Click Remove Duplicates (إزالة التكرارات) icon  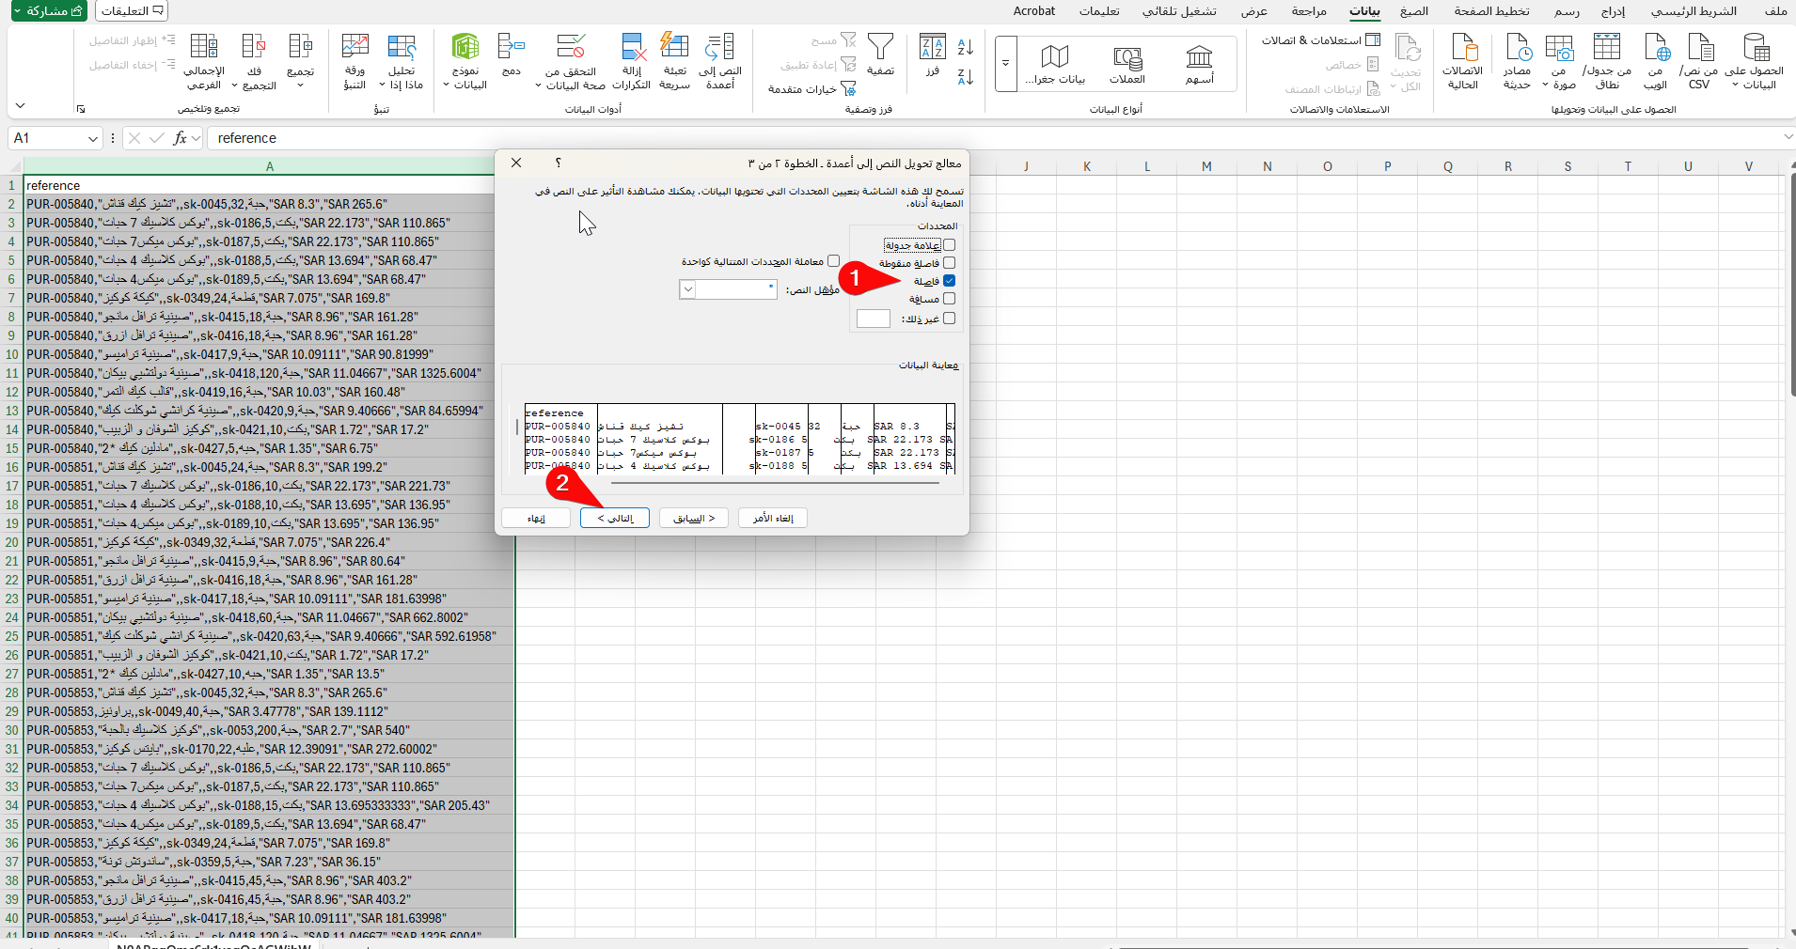(632, 49)
